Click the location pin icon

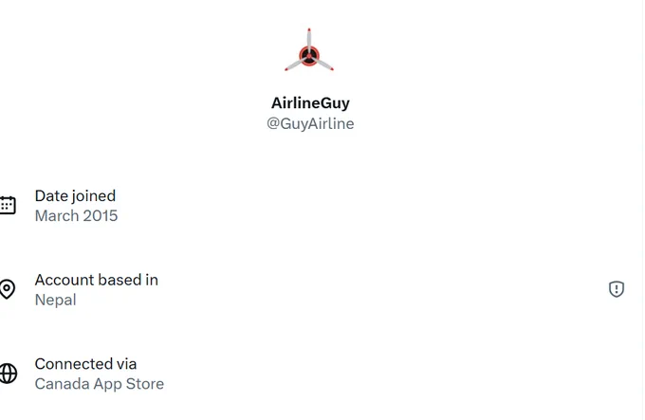click(7, 289)
